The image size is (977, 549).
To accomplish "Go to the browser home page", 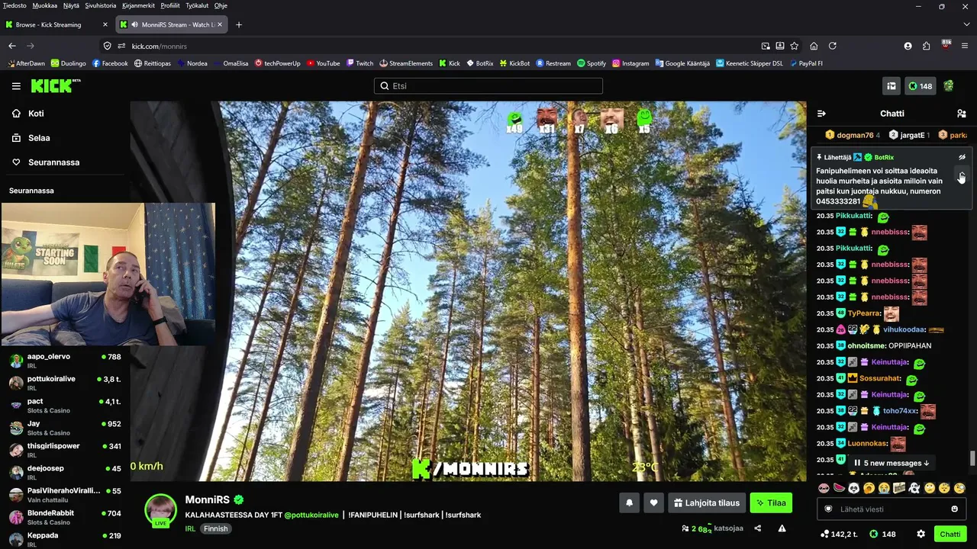I will 814,46.
